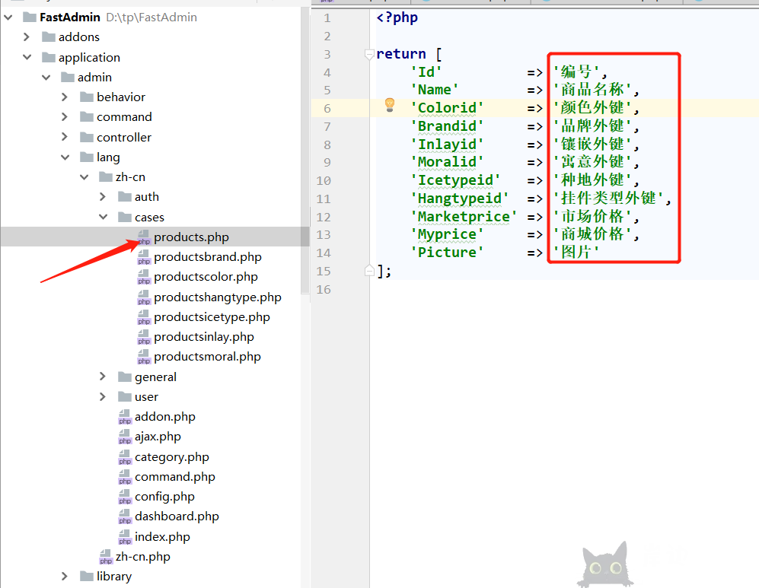Screen dimensions: 759x588
Task: Collapse the code fold marker at return
Action: (370, 55)
